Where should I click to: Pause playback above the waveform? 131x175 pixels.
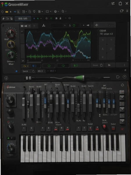pyautogui.click(x=22, y=26)
